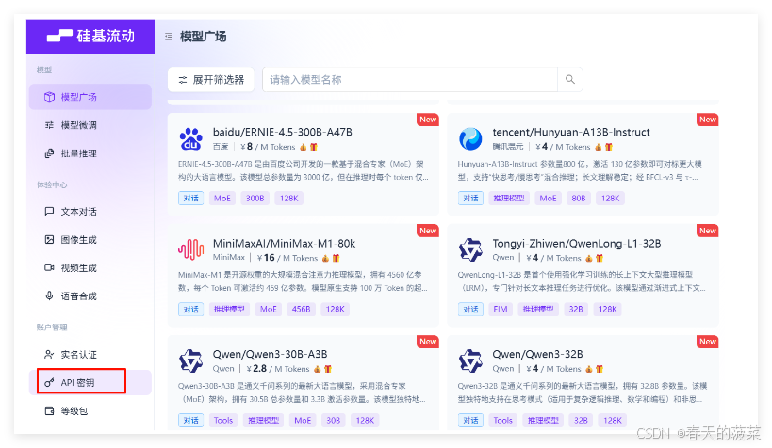772x448 pixels.
Task: Click the API 密钥 key icon
Action: click(49, 383)
